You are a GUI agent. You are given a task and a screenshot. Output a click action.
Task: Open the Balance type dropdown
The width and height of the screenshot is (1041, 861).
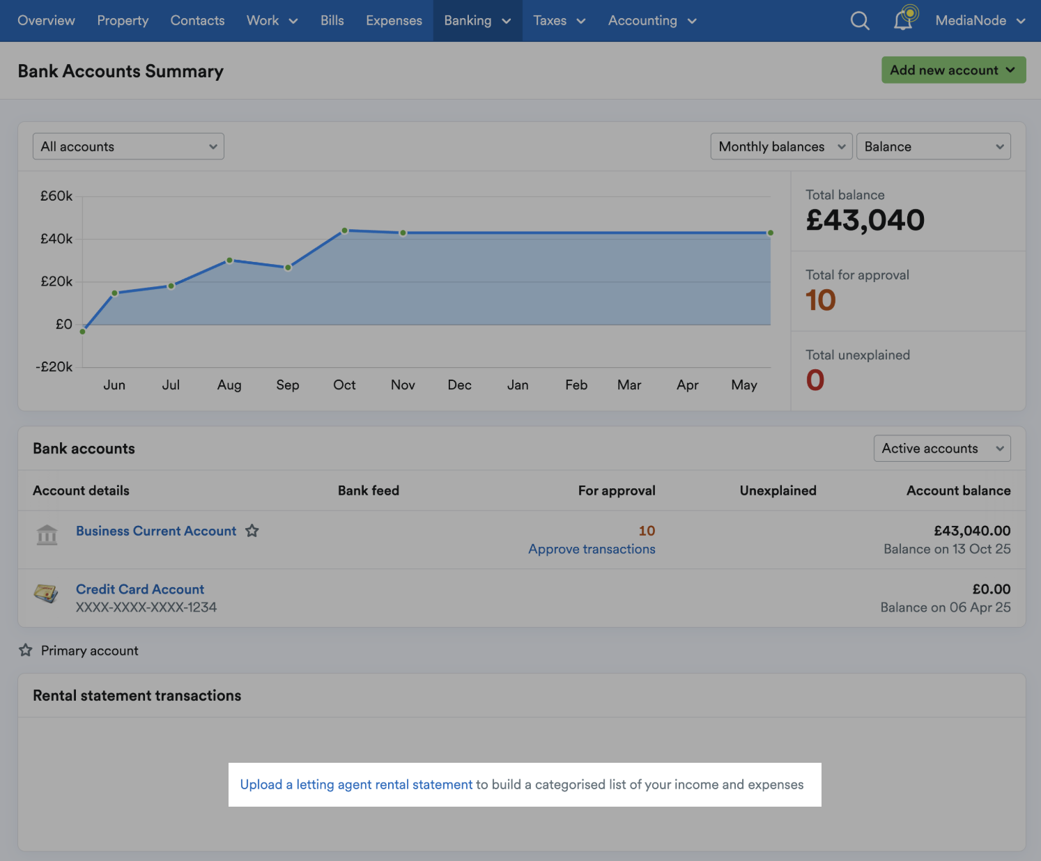[x=933, y=146]
